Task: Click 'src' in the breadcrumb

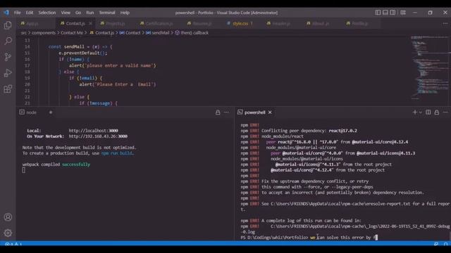Action: click(x=23, y=33)
